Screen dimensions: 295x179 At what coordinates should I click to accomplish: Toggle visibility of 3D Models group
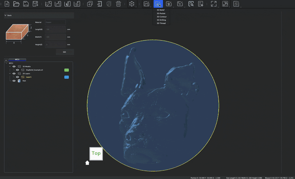tap(14, 67)
